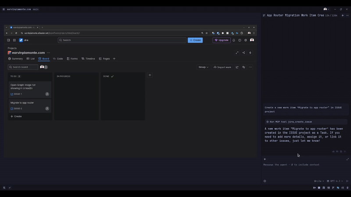Open board view settings sliders icon

pos(244,67)
